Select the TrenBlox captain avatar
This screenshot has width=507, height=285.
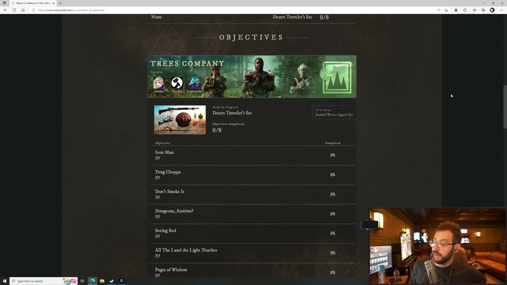(177, 83)
